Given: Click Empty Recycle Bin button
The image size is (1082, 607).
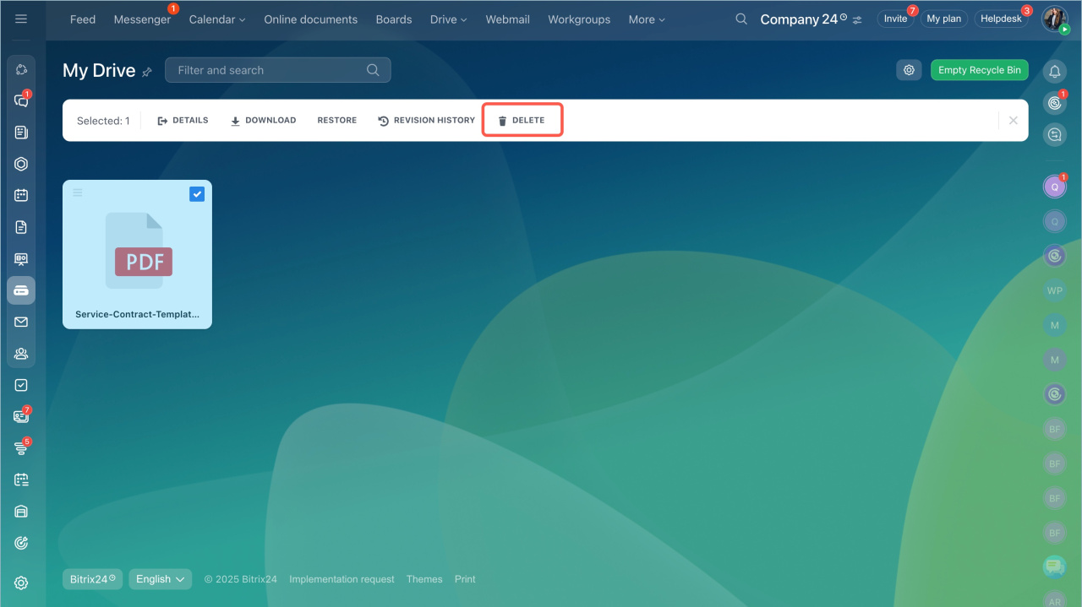Looking at the screenshot, I should coord(979,70).
